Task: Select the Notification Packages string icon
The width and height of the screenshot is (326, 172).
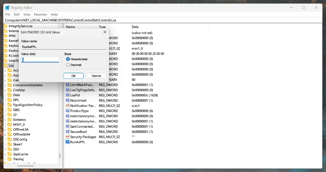Action: point(67,105)
